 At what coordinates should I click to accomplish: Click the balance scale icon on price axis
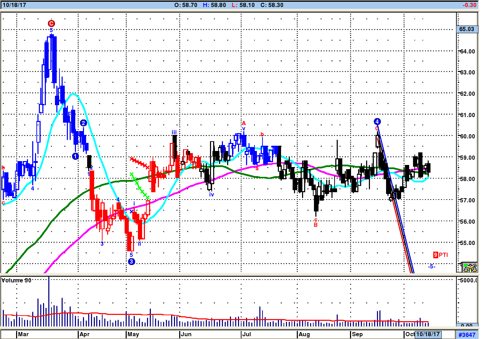[x=469, y=267]
